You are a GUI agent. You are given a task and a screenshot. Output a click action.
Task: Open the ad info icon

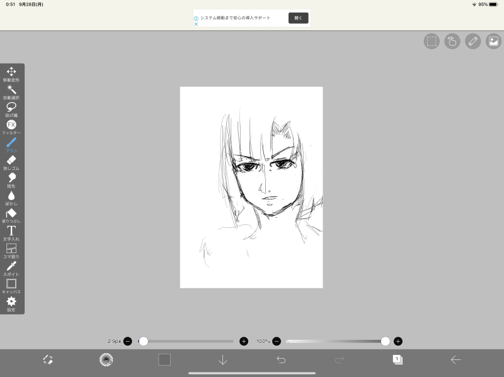pos(196,19)
